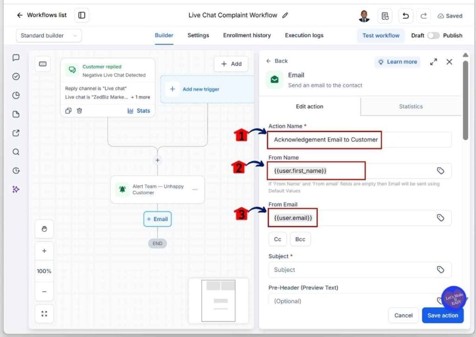Click Test workflow button
Screen dimensions: 476x337
click(x=381, y=35)
